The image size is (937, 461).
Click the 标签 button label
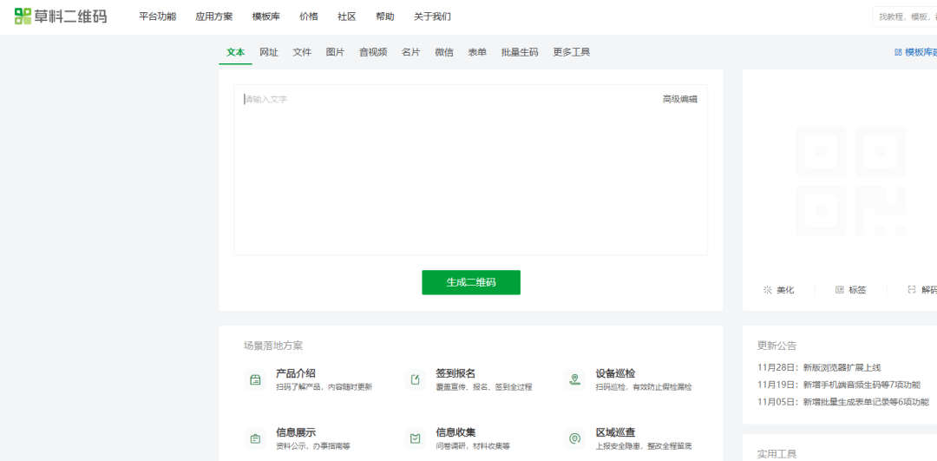[857, 290]
